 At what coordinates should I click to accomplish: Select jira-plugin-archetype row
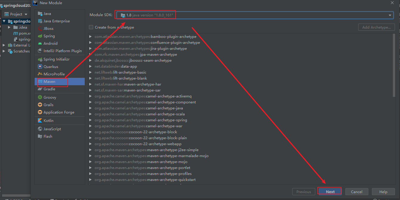click(x=241, y=49)
